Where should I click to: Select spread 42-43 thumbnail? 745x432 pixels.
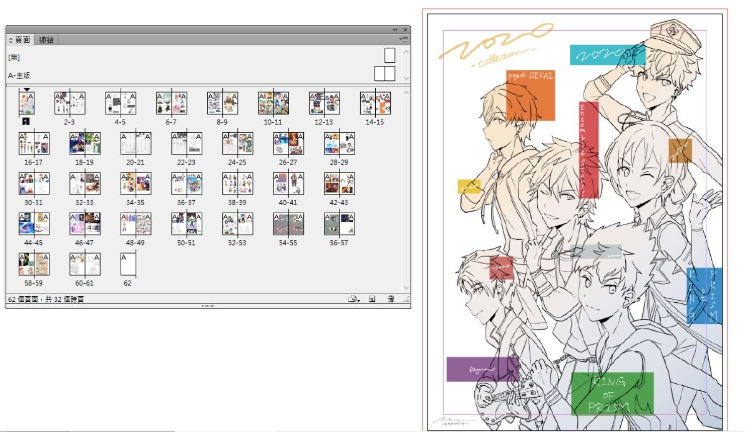(340, 184)
